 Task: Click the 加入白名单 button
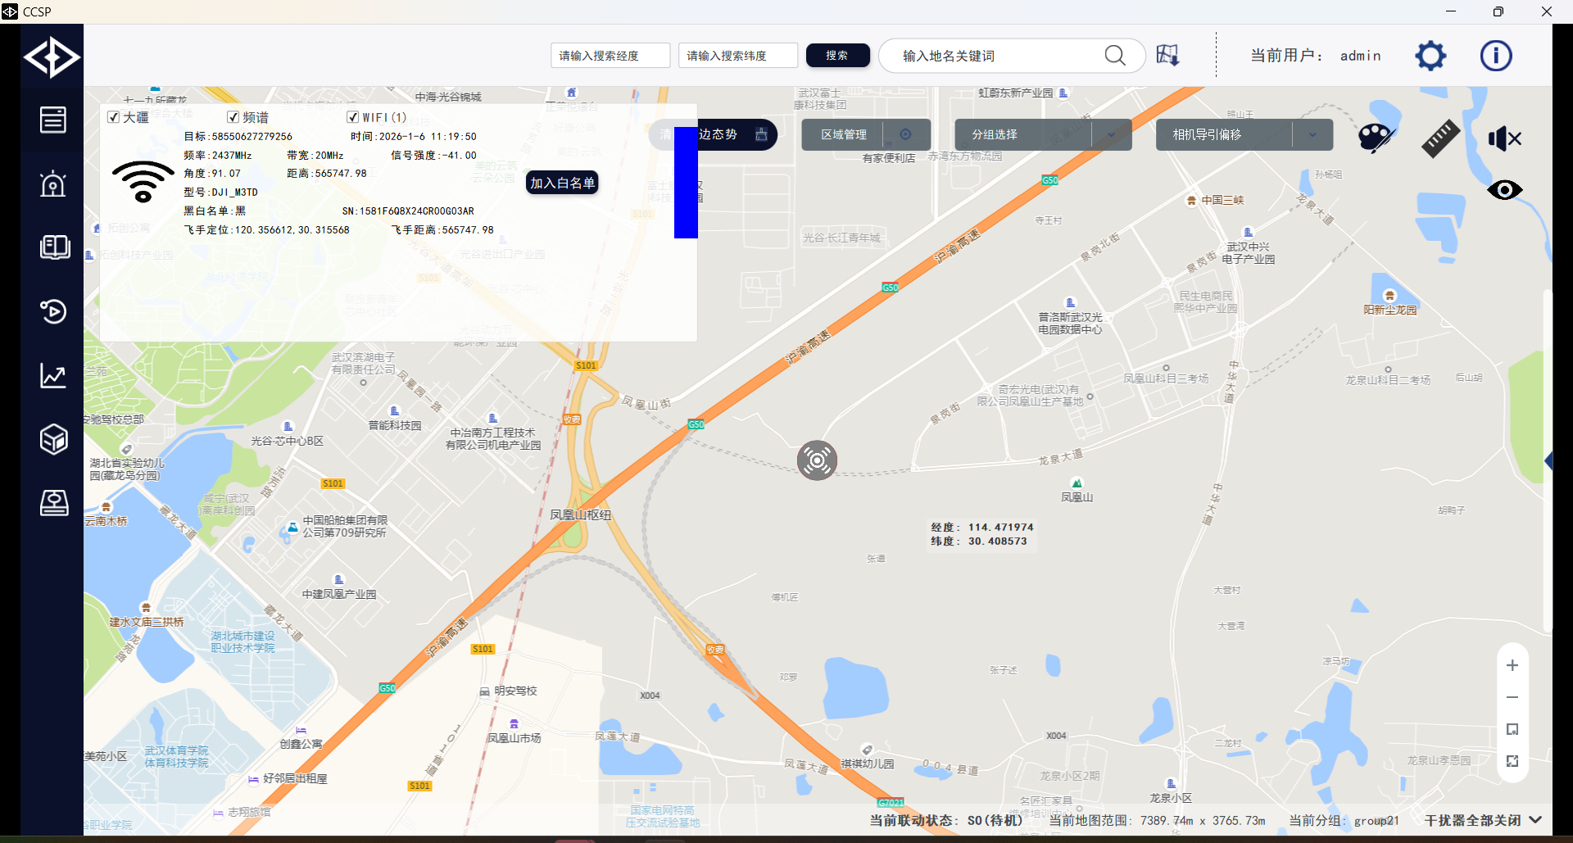pyautogui.click(x=562, y=183)
